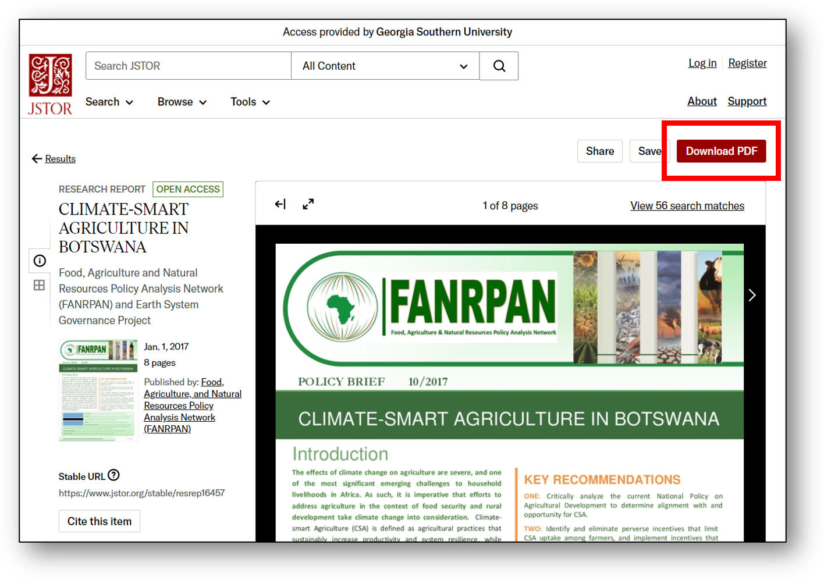Click the JSTOR logo
The width and height of the screenshot is (824, 580).
[x=50, y=84]
